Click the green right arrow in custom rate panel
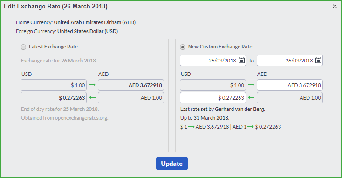The height and width of the screenshot is (178, 342). click(251, 85)
